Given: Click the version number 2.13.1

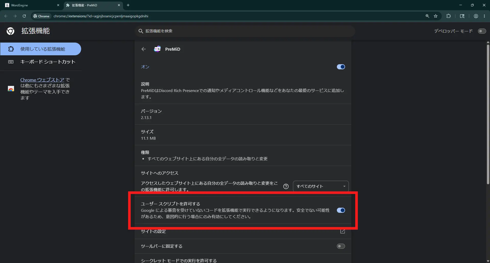Looking at the screenshot, I should tap(146, 118).
